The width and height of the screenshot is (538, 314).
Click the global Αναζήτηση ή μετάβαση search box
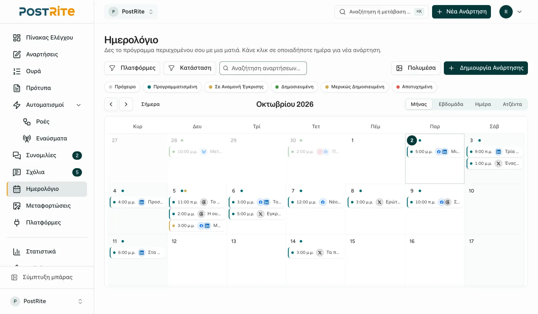381,12
